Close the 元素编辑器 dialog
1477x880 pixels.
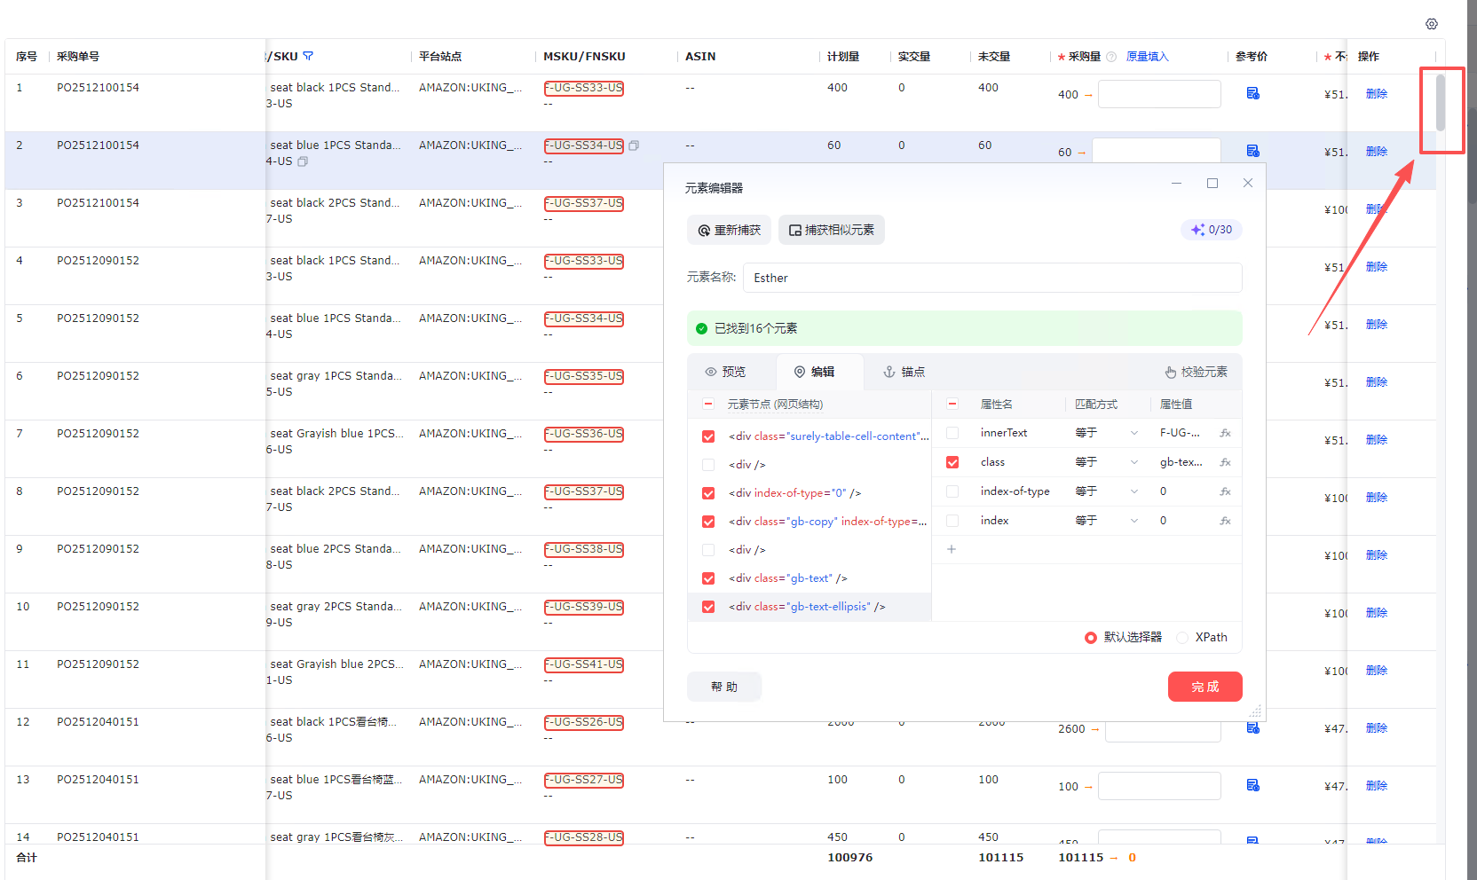tap(1248, 183)
